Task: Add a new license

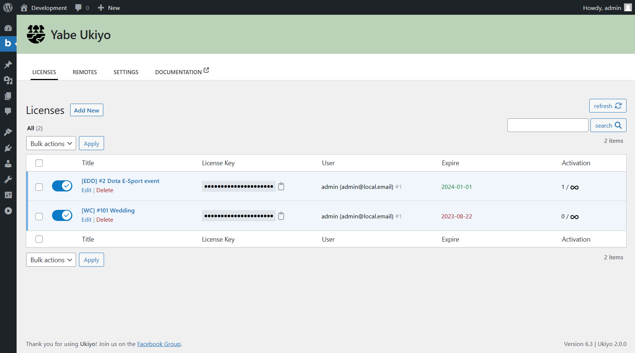Action: pos(86,110)
